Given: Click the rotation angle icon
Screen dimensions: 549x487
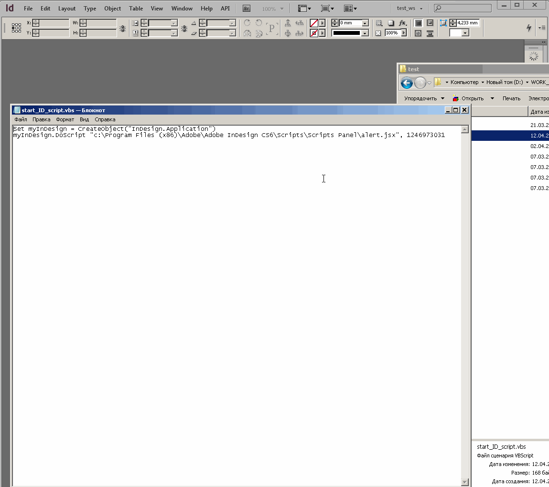Looking at the screenshot, I should click(194, 23).
